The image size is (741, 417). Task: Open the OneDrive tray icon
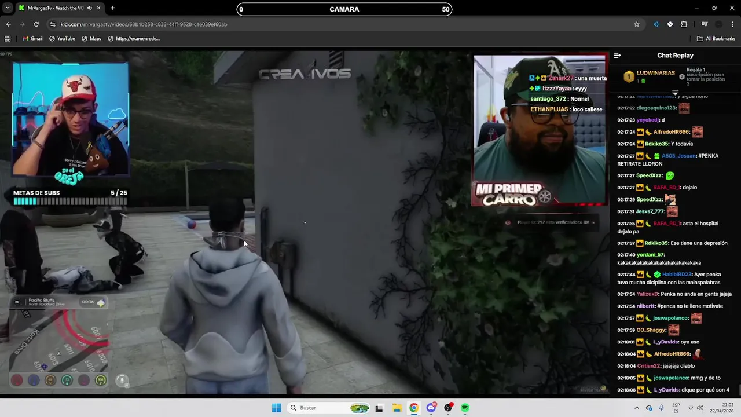(649, 408)
